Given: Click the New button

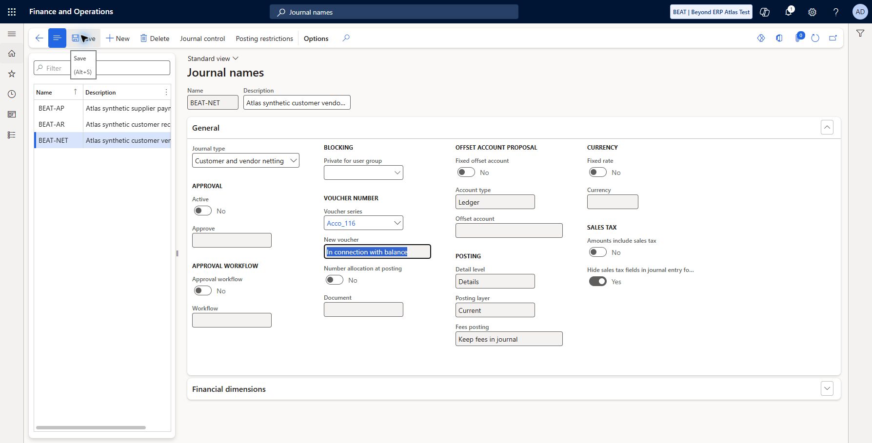Looking at the screenshot, I should [118, 39].
